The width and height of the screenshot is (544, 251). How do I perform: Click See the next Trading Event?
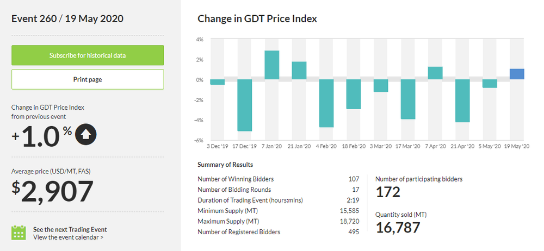(x=70, y=229)
